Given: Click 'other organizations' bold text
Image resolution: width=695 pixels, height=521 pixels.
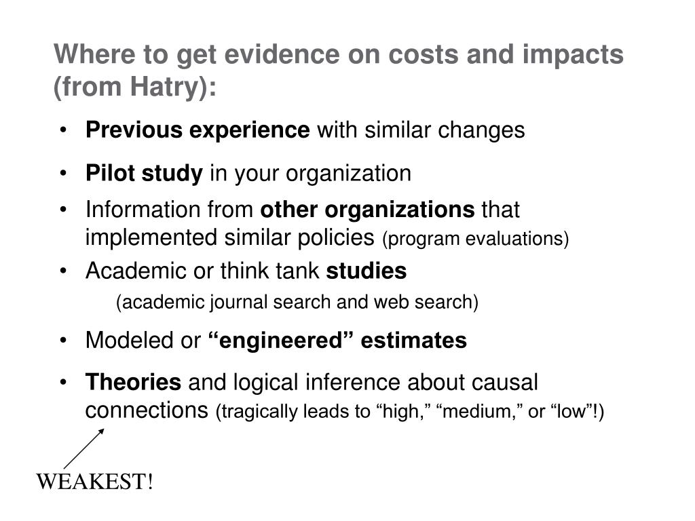Looking at the screenshot, I should [x=367, y=209].
